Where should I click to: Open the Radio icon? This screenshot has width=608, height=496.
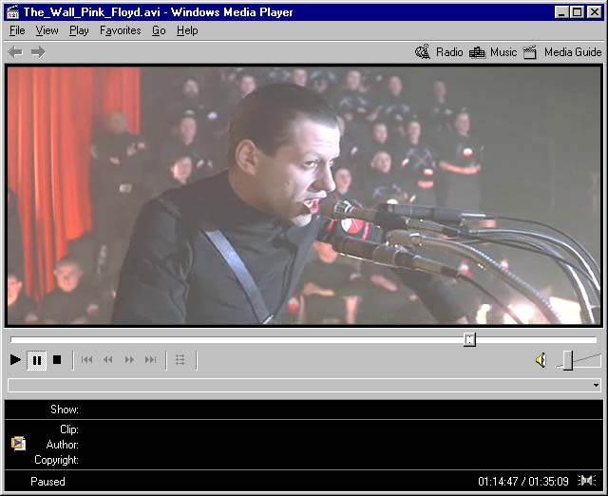(x=423, y=52)
